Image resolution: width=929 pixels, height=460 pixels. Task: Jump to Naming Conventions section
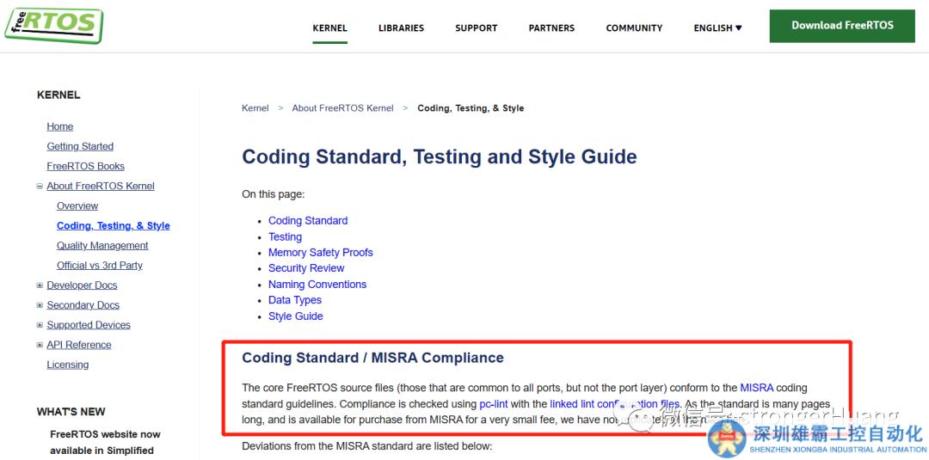(317, 284)
